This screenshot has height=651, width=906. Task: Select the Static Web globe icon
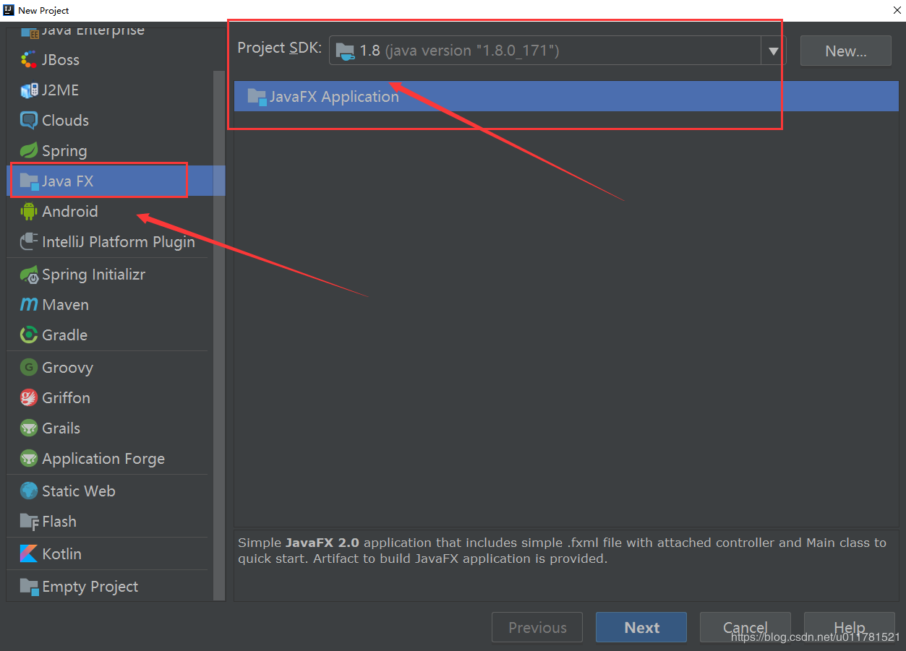click(29, 491)
